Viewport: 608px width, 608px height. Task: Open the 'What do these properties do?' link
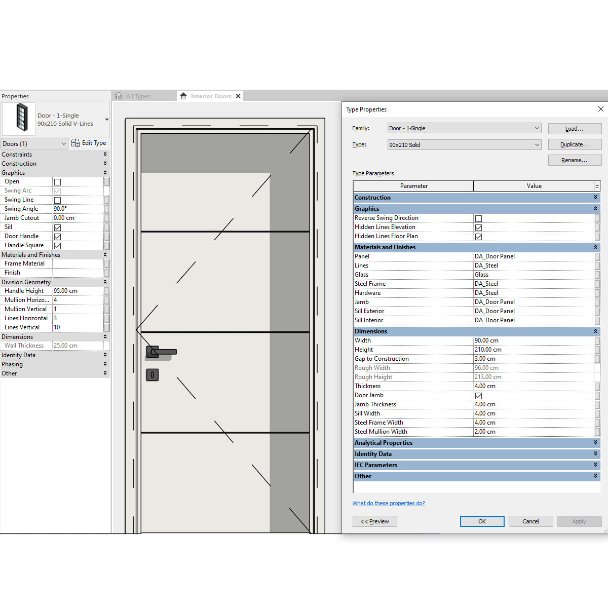(x=389, y=503)
